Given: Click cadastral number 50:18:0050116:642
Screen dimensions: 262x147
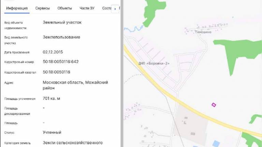Looking at the screenshot, I should [x=60, y=62].
